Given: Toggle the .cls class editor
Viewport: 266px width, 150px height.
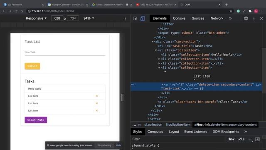Looking at the screenshot, I should pyautogui.click(x=241, y=139).
